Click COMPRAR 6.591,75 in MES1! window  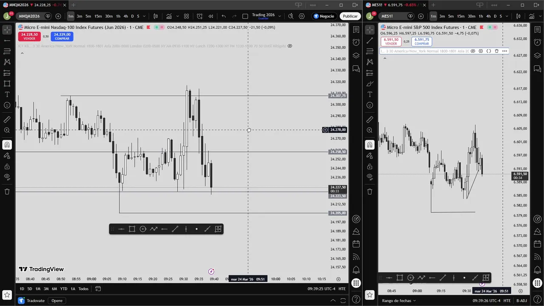(422, 41)
